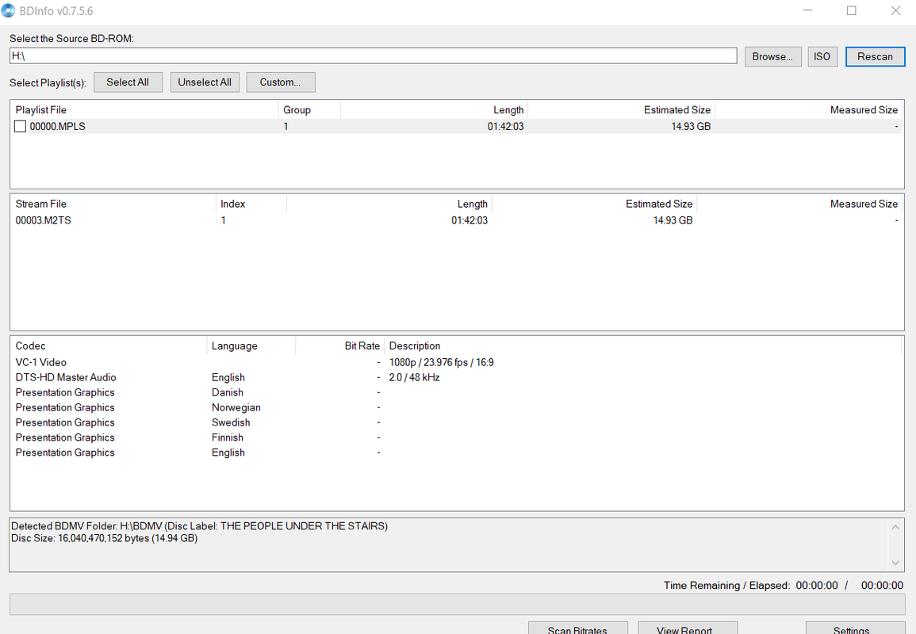Image resolution: width=916 pixels, height=634 pixels.
Task: Click the Disc Size text line
Action: click(105, 538)
